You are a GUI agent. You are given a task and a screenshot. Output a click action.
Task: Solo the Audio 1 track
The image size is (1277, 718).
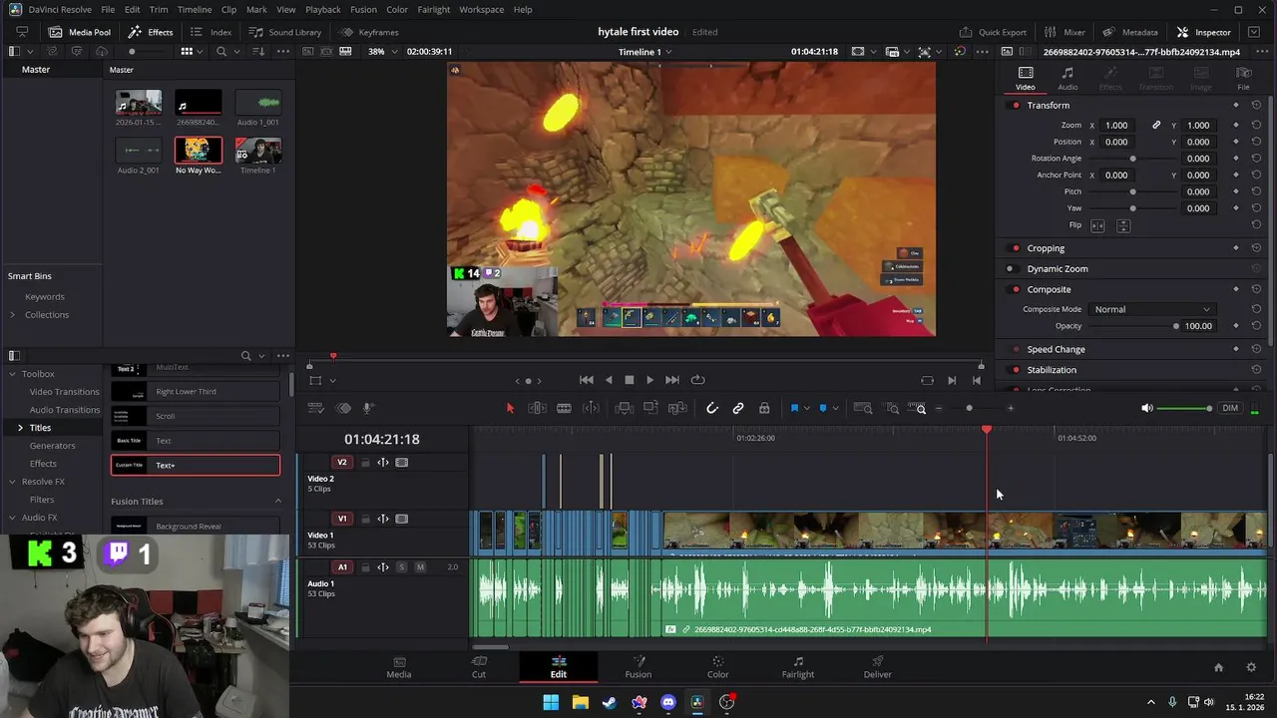[x=402, y=567]
